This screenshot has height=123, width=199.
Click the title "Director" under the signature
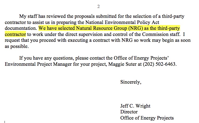tap(129, 112)
